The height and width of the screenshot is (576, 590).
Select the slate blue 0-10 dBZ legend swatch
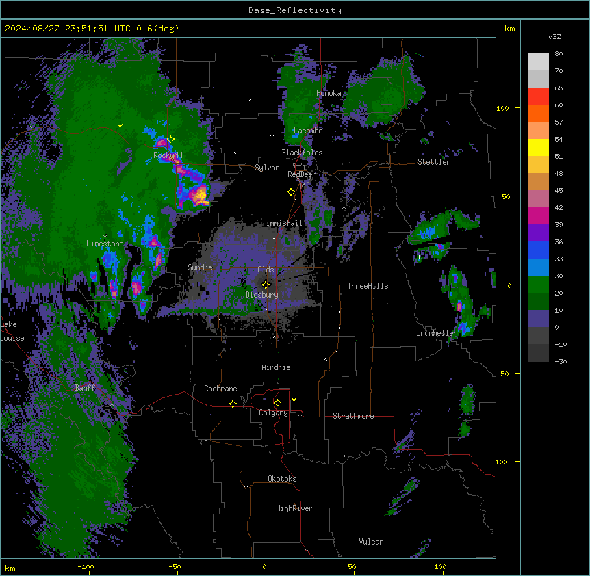click(x=538, y=319)
